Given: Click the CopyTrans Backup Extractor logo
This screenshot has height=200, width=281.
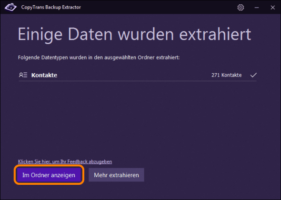Looking at the screenshot, I should tap(10, 7).
